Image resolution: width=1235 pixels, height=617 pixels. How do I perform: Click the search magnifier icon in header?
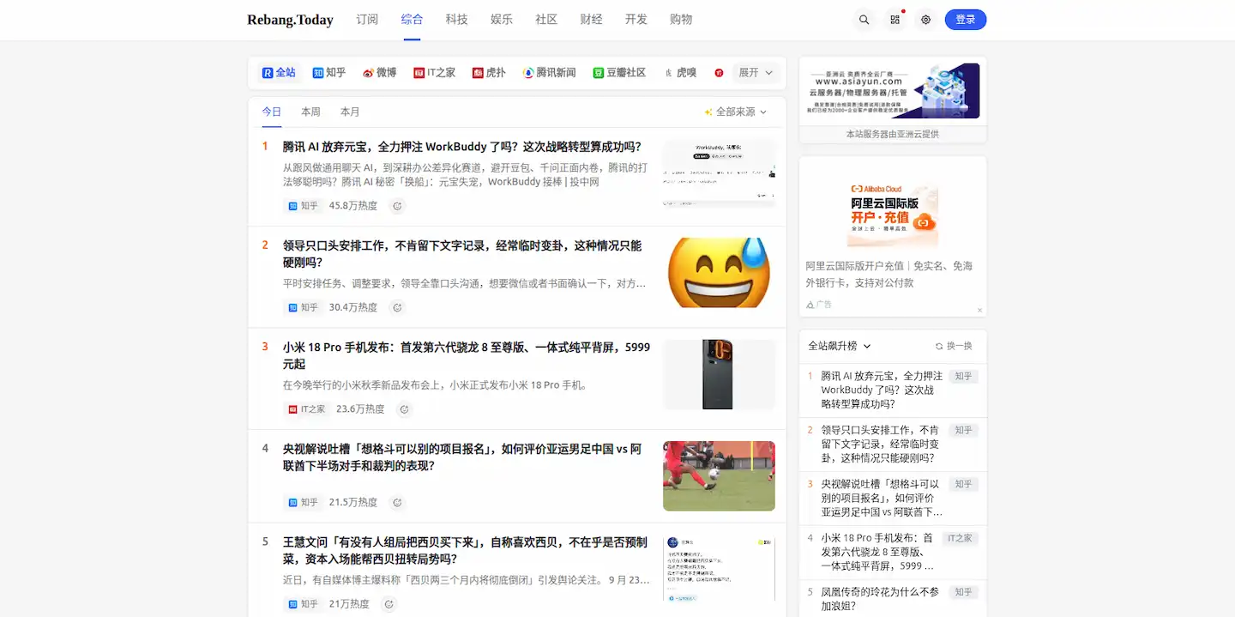click(x=864, y=20)
